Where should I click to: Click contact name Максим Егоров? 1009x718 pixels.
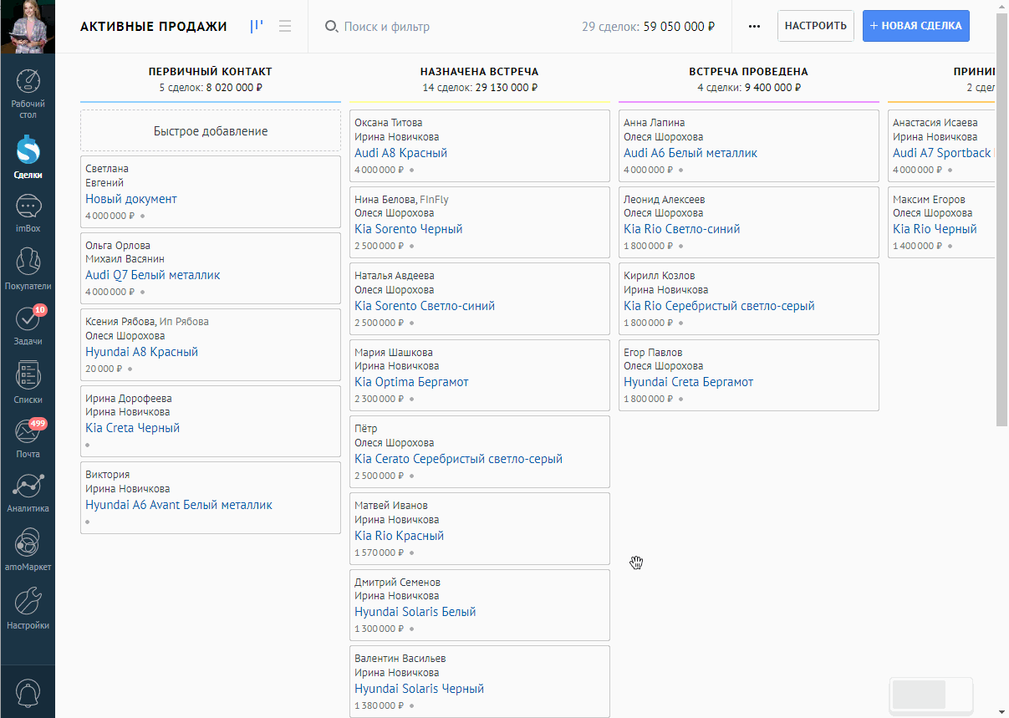[x=929, y=200]
